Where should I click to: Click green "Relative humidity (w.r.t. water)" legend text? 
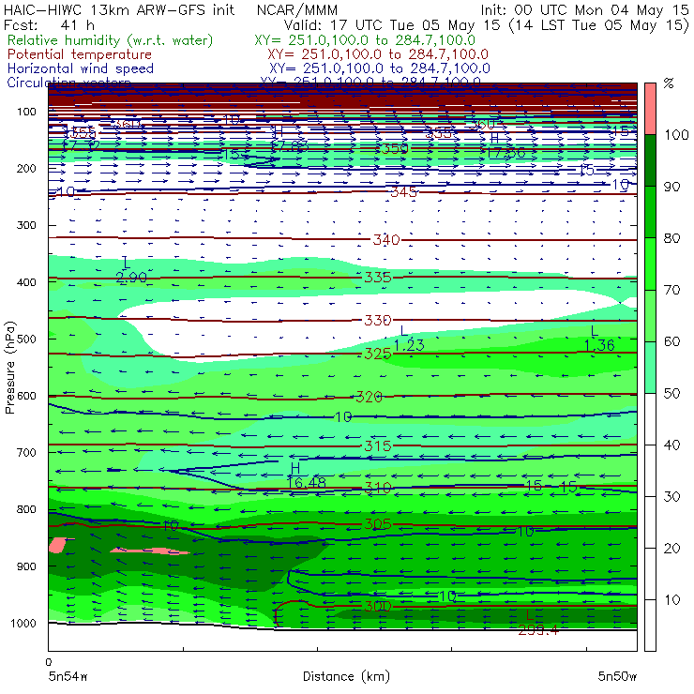(x=110, y=40)
